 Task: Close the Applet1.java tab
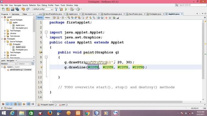pyautogui.click(x=182, y=14)
